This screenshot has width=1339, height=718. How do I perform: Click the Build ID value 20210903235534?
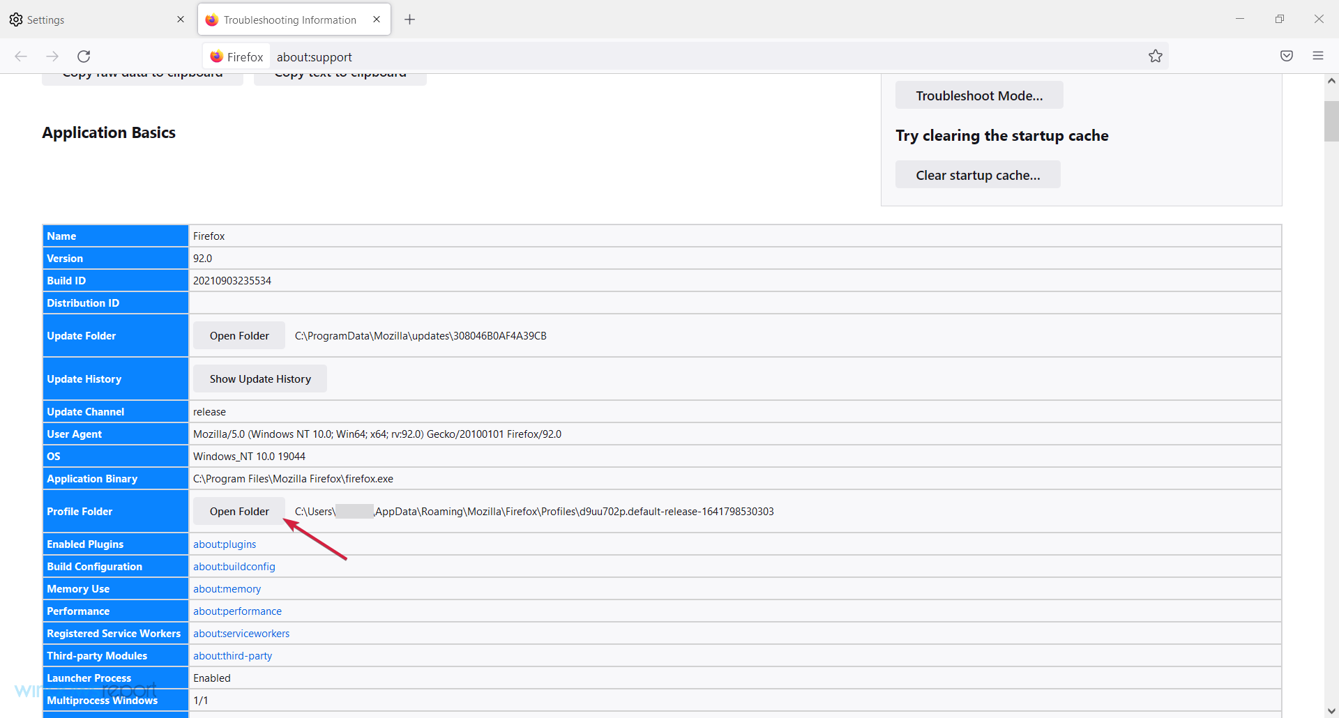(232, 281)
